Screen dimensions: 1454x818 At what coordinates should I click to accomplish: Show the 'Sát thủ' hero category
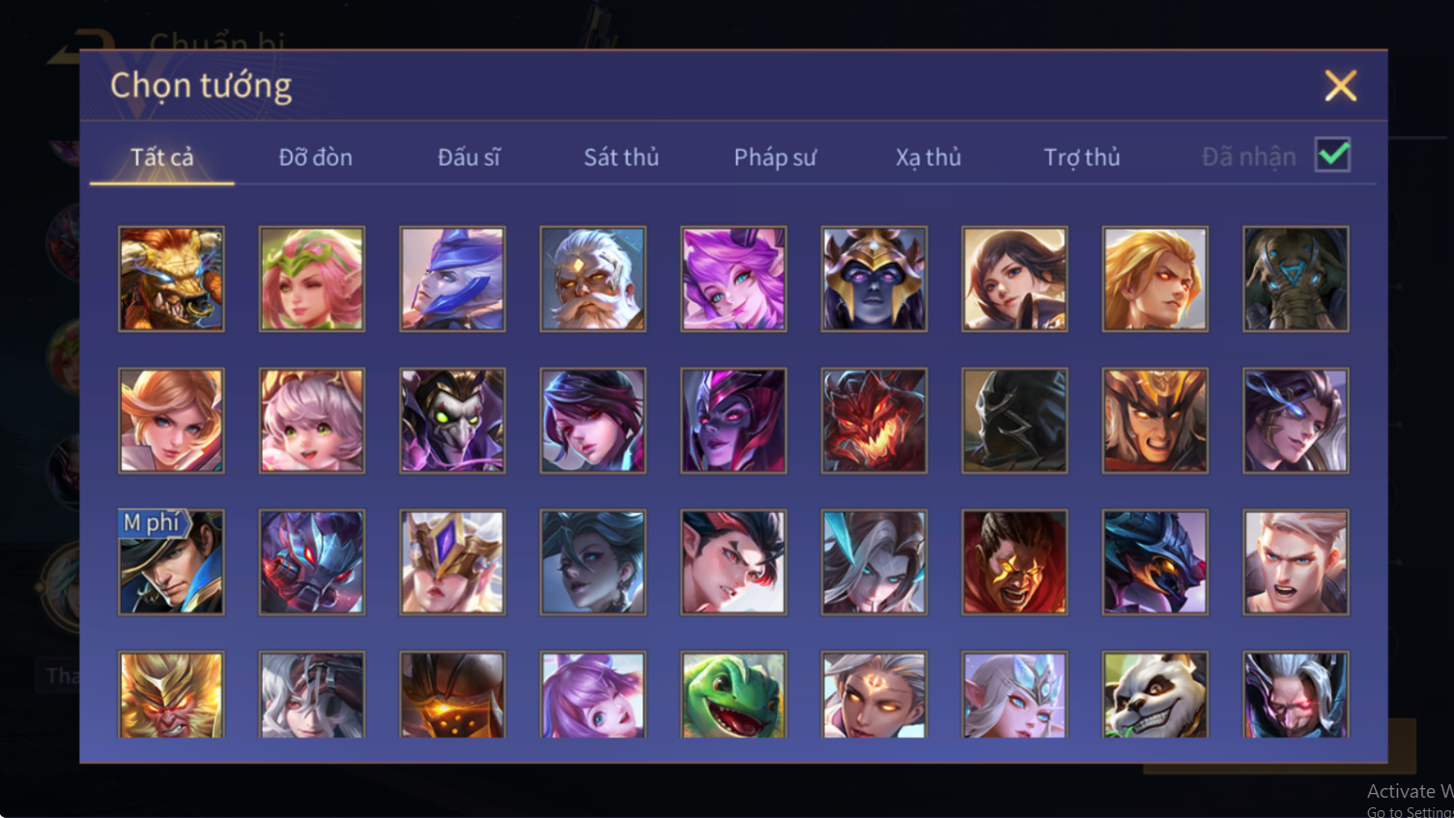[x=621, y=156]
